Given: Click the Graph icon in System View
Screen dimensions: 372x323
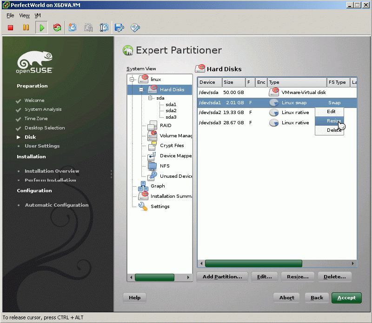Looking at the screenshot, I should tap(143, 186).
